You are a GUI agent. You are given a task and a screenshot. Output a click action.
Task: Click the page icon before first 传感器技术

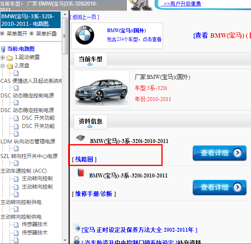[16, 225]
